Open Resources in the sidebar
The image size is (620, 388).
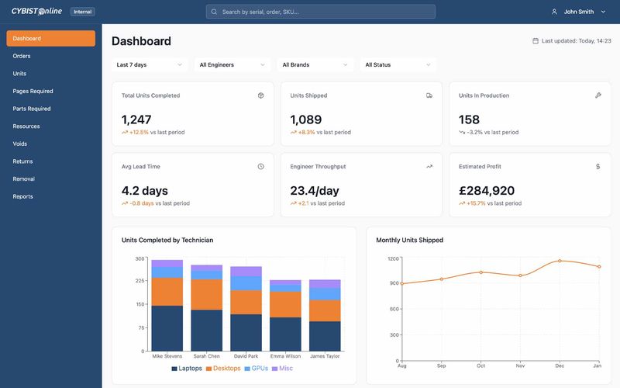[x=50, y=126]
